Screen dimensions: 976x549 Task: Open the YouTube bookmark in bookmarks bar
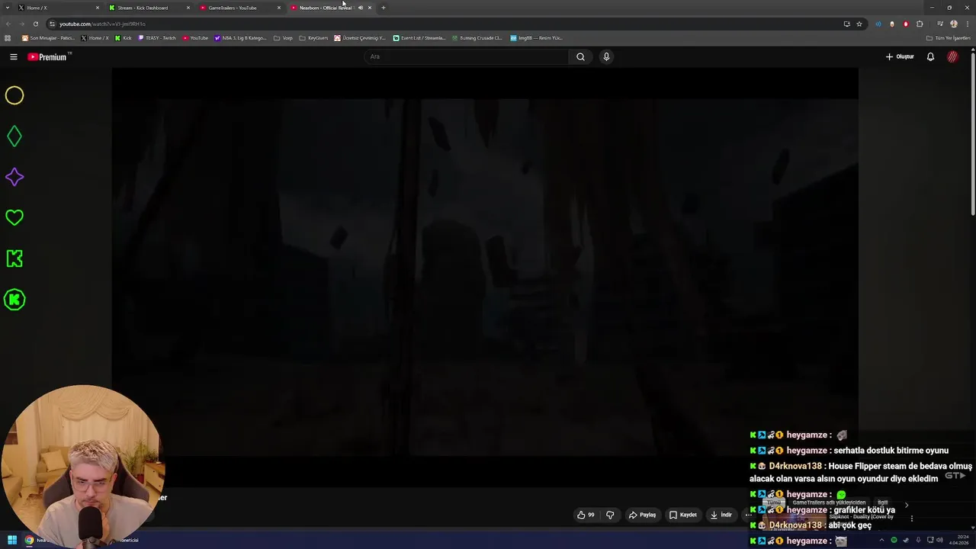click(195, 37)
